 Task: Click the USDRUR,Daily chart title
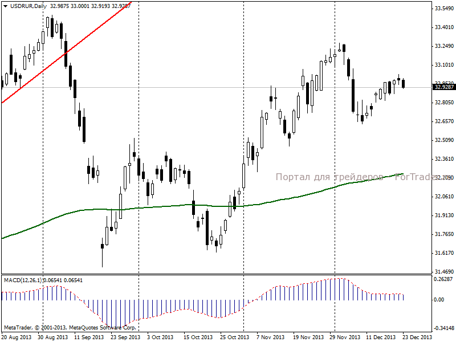click(28, 6)
